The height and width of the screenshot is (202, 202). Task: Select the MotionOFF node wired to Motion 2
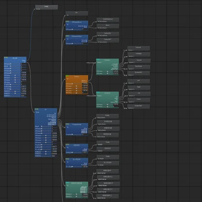pos(139,106)
